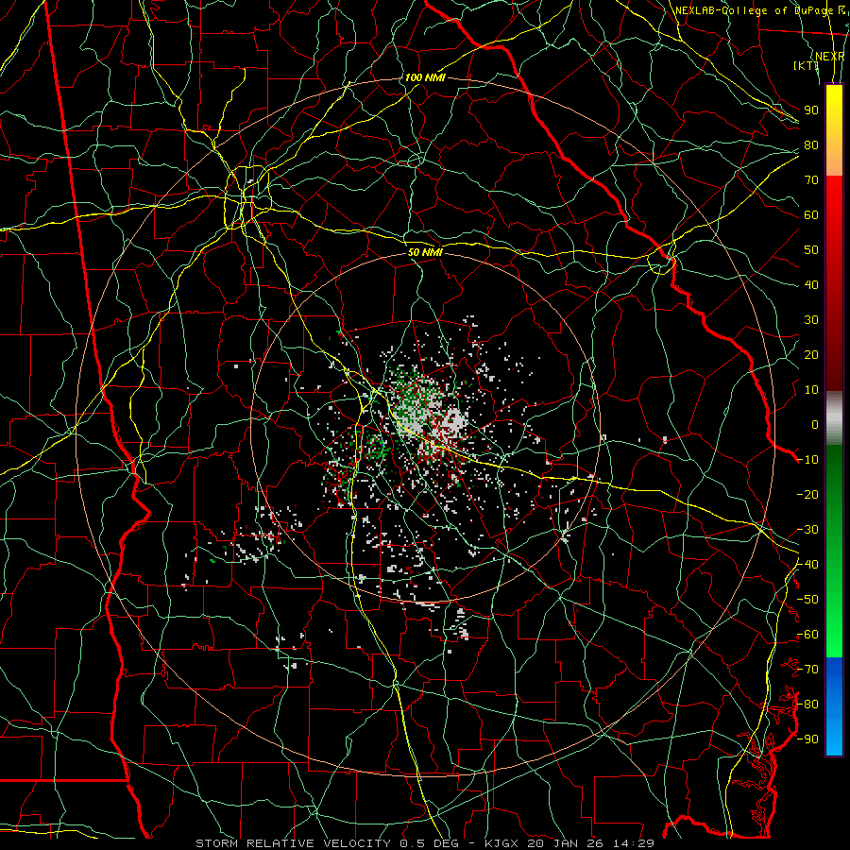Click the -50 legend value

pos(807,600)
